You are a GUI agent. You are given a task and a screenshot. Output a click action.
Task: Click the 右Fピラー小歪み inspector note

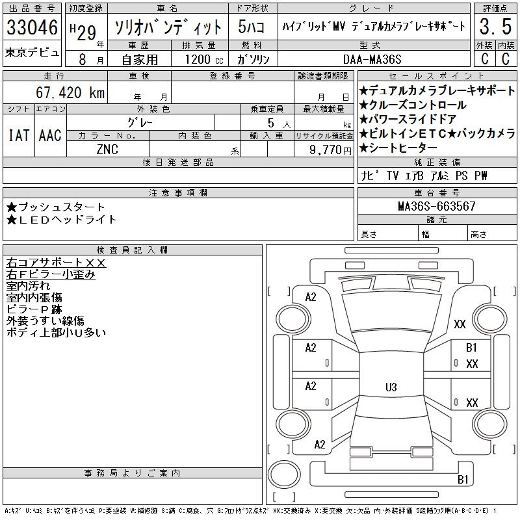pos(51,274)
